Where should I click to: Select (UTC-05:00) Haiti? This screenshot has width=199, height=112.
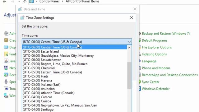click(x=75, y=76)
